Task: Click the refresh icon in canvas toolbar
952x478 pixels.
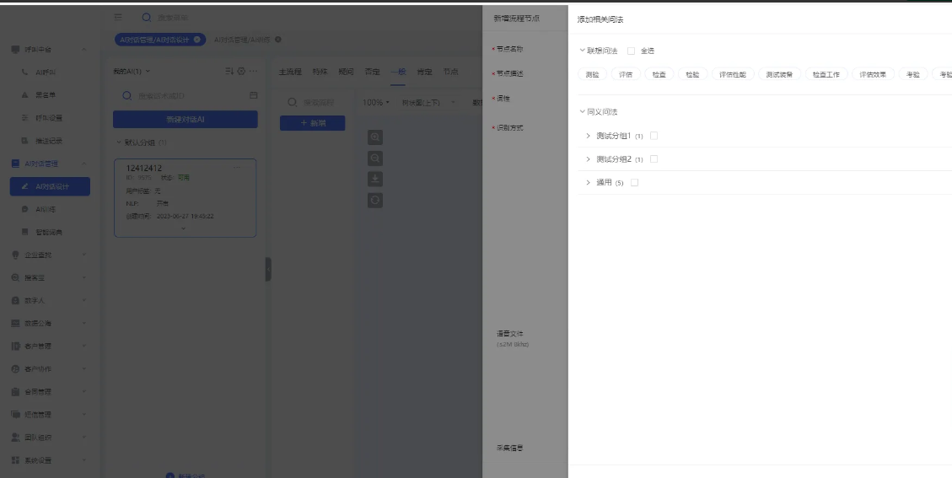Action: (375, 200)
